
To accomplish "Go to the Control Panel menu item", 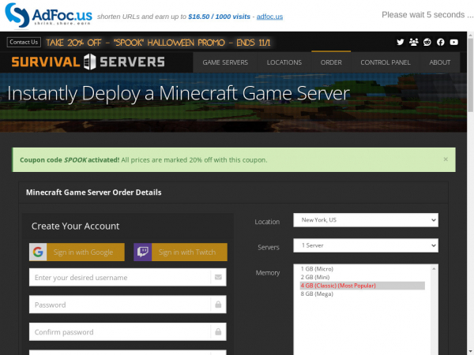I will click(x=385, y=62).
